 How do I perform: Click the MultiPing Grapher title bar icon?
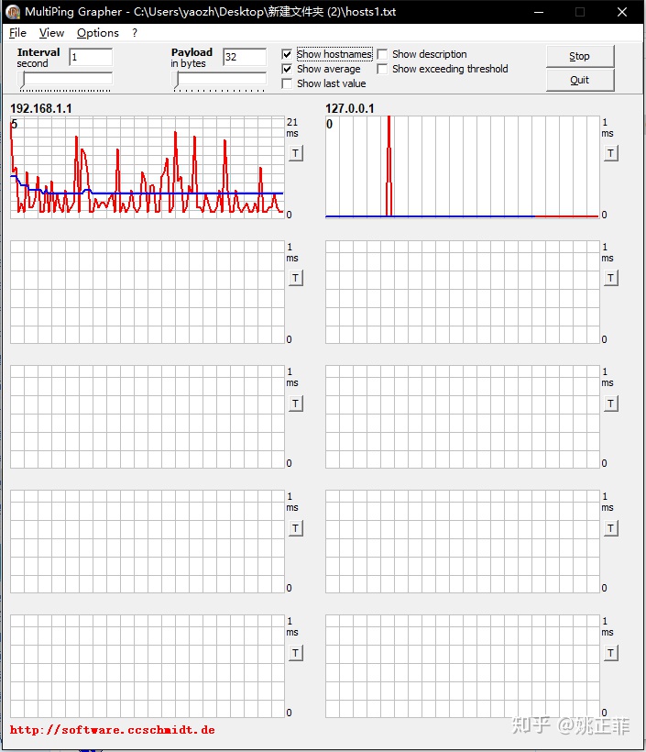point(13,12)
